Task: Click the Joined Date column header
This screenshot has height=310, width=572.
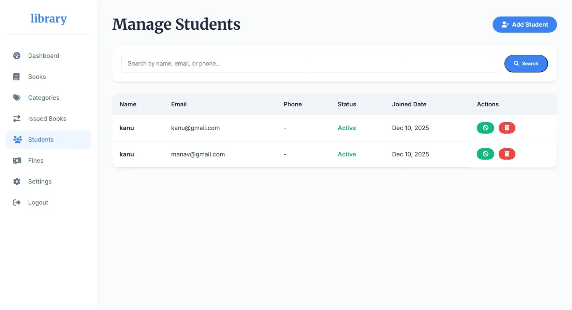Action: click(409, 104)
